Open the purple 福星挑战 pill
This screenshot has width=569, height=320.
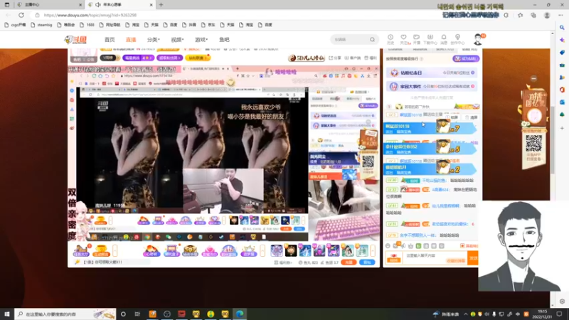point(138,58)
